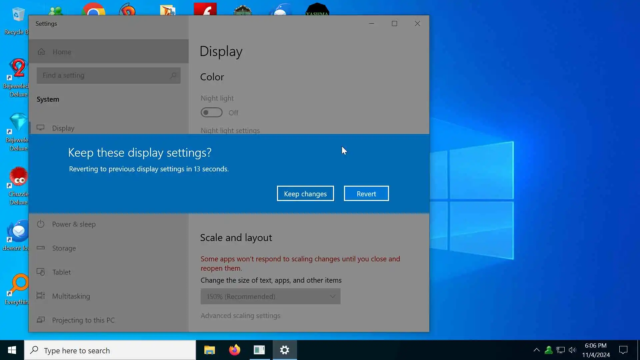This screenshot has height=360, width=640.
Task: Click the Multitasking sidebar icon
Action: click(41, 296)
